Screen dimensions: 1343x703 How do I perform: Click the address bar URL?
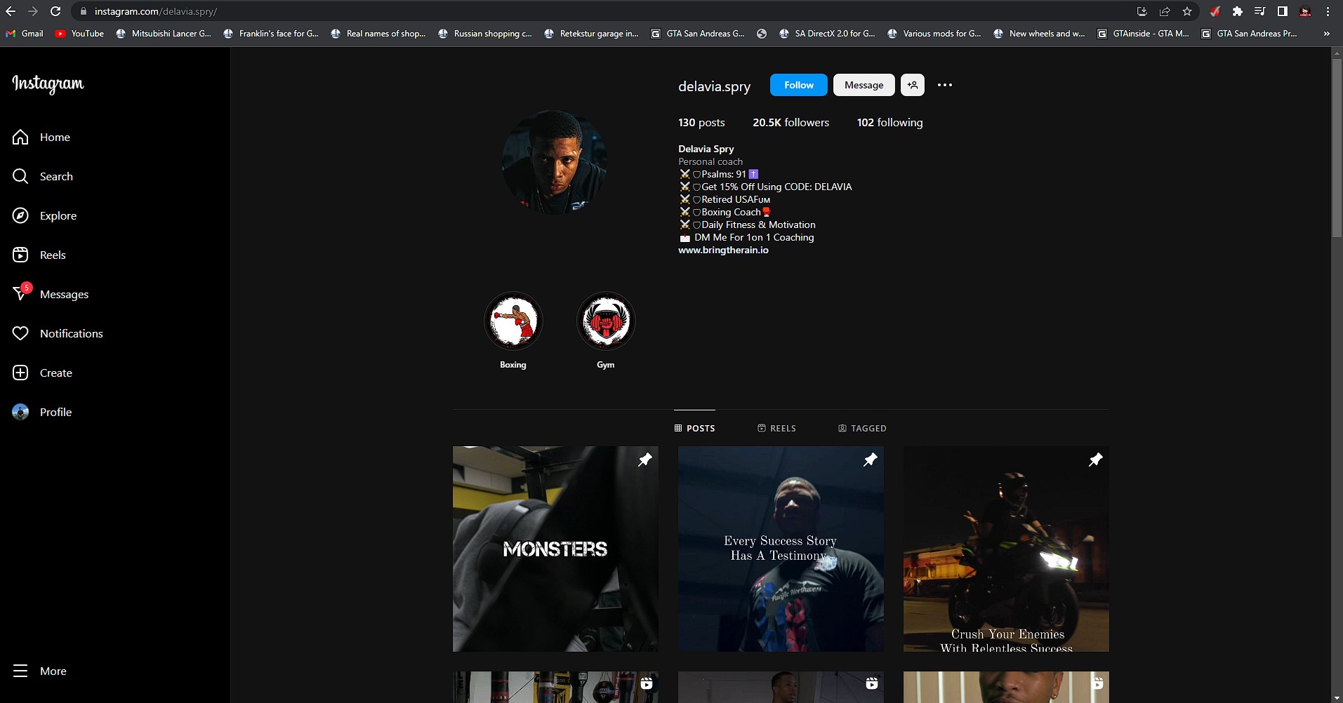(156, 12)
